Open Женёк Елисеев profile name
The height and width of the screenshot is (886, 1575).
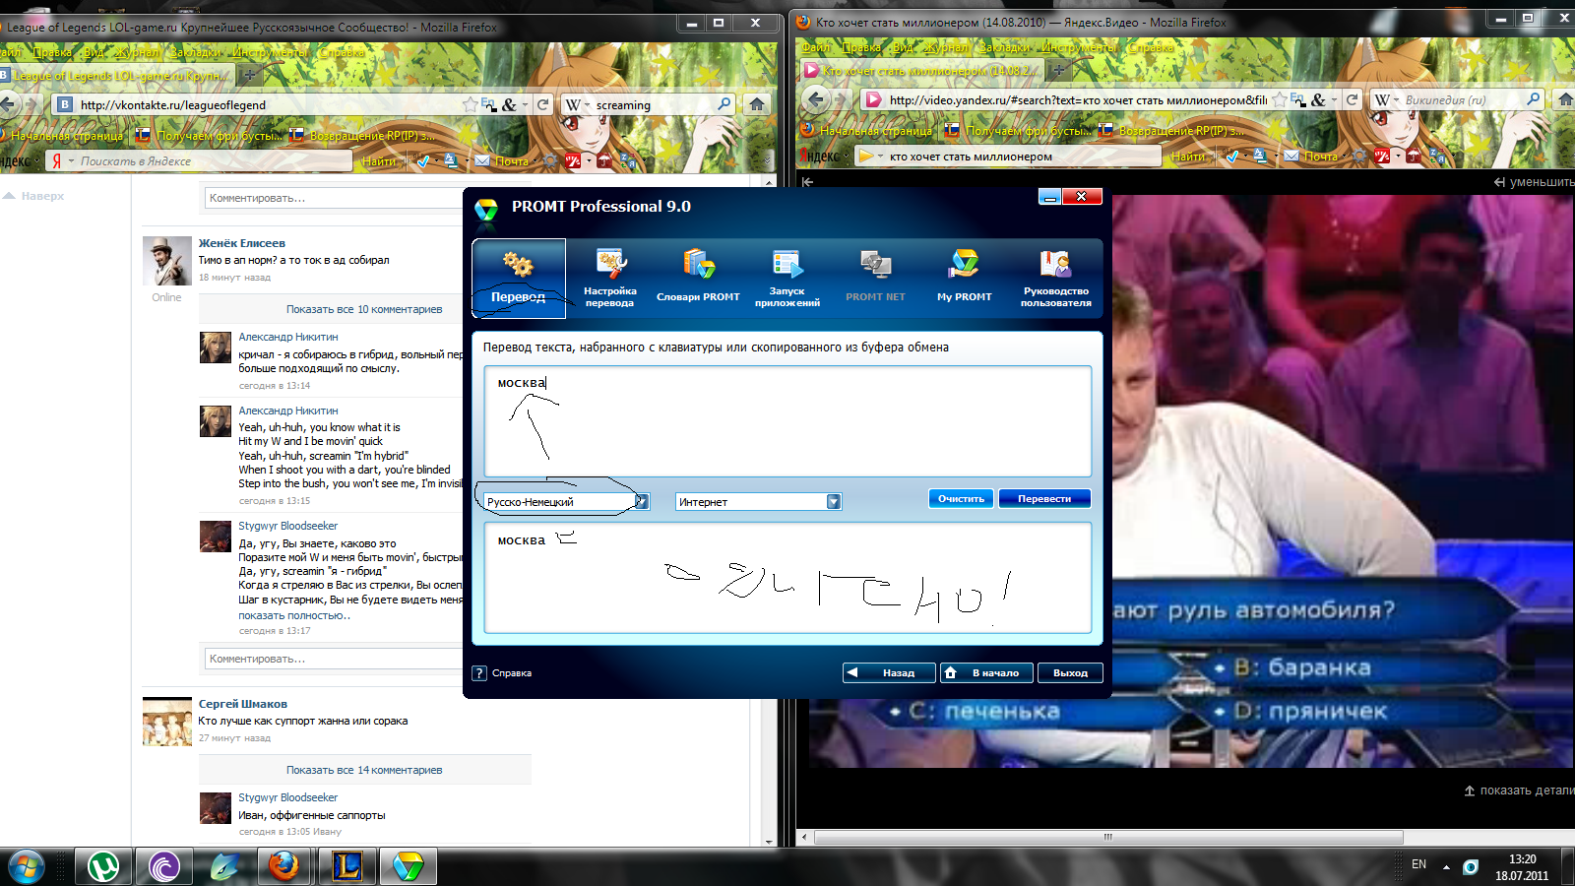[x=242, y=243]
